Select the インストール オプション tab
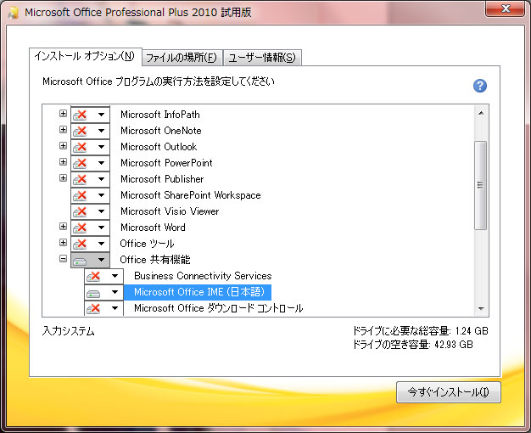 click(85, 56)
